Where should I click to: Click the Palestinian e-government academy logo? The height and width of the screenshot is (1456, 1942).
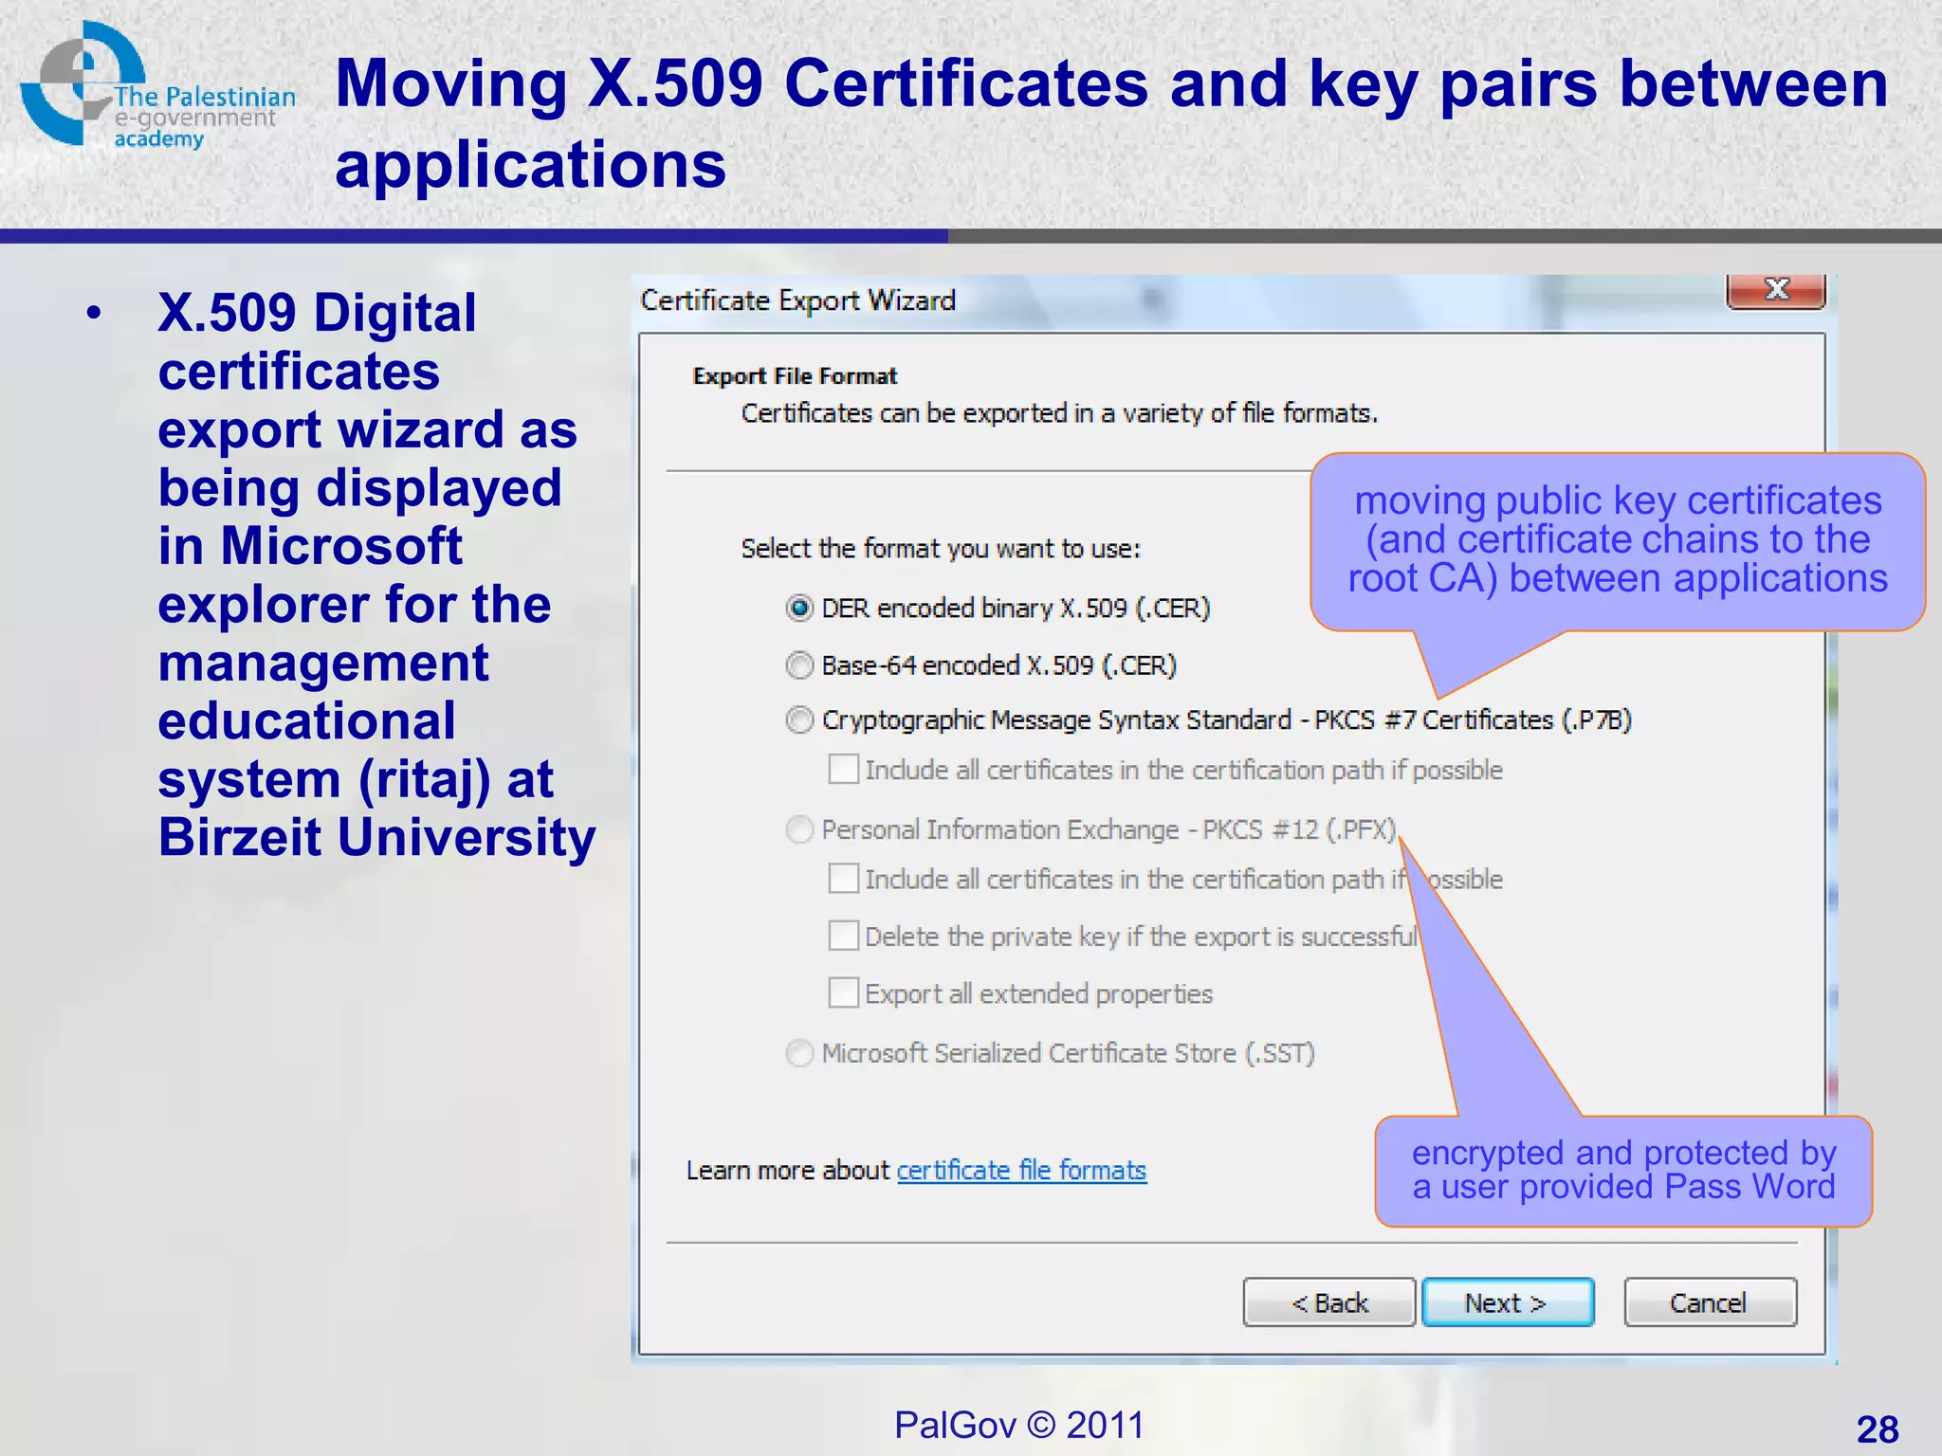156,85
